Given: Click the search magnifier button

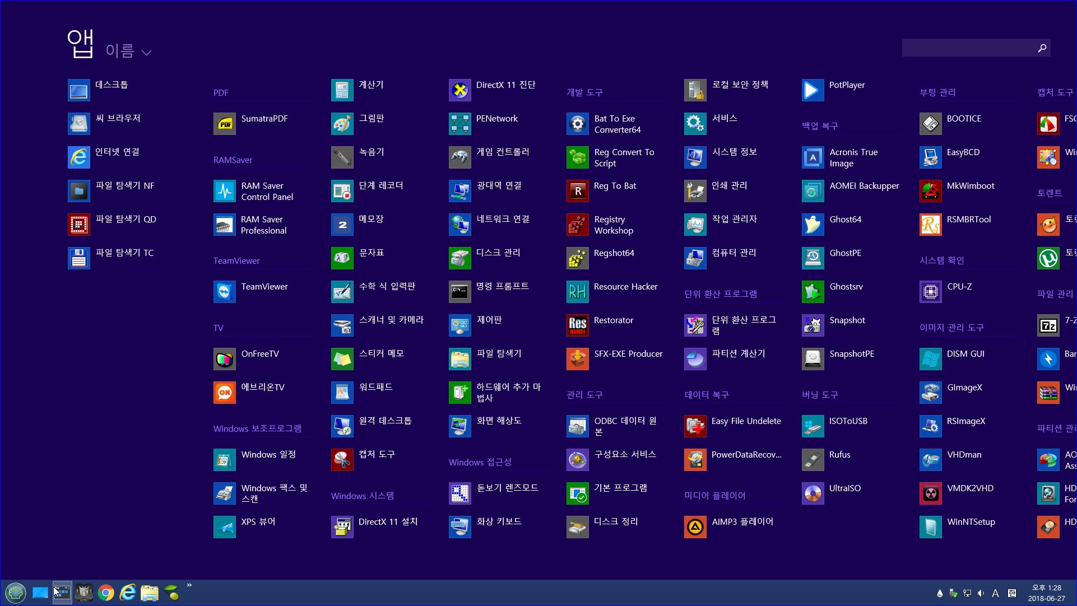Looking at the screenshot, I should pyautogui.click(x=1042, y=48).
